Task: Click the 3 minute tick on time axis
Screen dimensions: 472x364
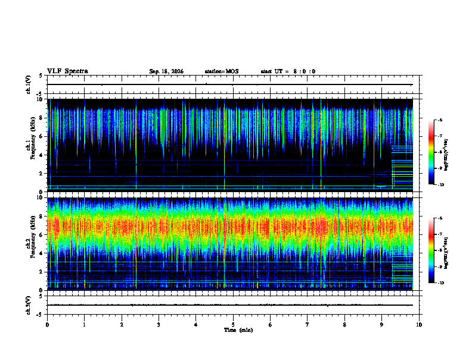Action: coord(159,325)
